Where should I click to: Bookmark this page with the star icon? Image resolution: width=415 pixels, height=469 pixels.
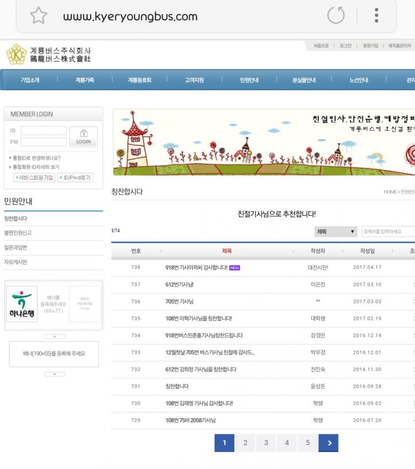38,16
